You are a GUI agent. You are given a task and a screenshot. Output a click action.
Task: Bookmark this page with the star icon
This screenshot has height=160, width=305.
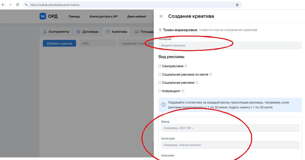237,5
